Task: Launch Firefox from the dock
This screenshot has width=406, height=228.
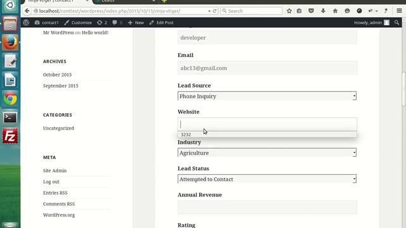Action: tap(10, 42)
